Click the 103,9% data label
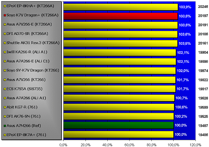Screen dimensions: 209x147 [185, 7]
